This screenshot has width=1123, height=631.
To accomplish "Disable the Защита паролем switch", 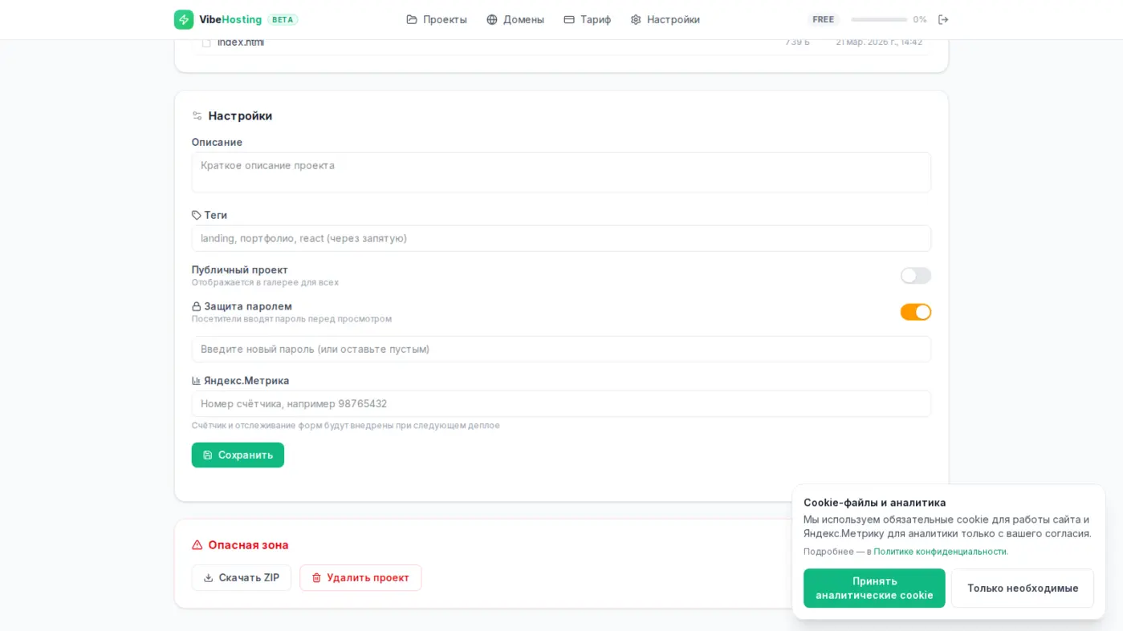I will point(916,312).
